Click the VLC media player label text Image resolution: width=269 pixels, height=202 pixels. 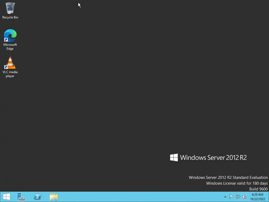click(10, 74)
